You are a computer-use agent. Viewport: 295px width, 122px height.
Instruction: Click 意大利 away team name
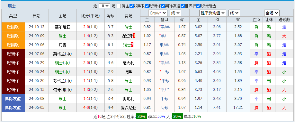[x=128, y=63]
